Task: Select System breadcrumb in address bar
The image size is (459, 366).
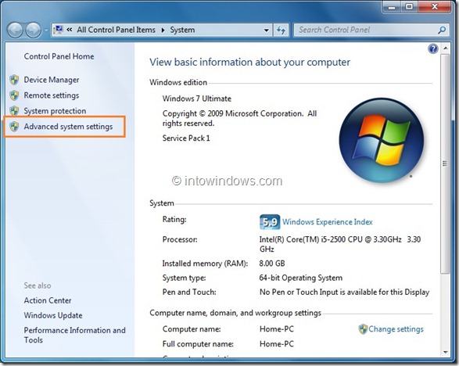Action: coord(182,30)
